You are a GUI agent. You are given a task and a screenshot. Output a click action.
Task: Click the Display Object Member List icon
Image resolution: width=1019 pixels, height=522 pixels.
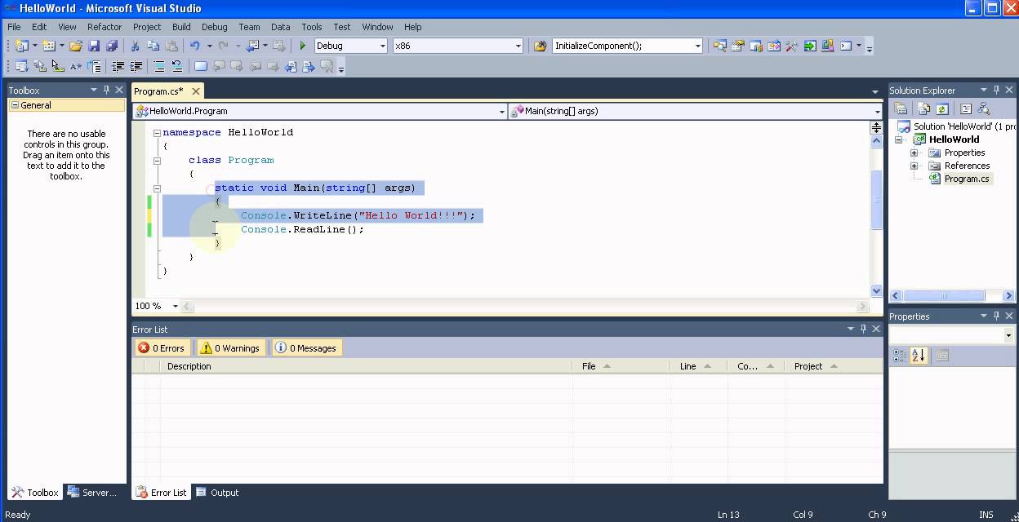click(x=21, y=66)
